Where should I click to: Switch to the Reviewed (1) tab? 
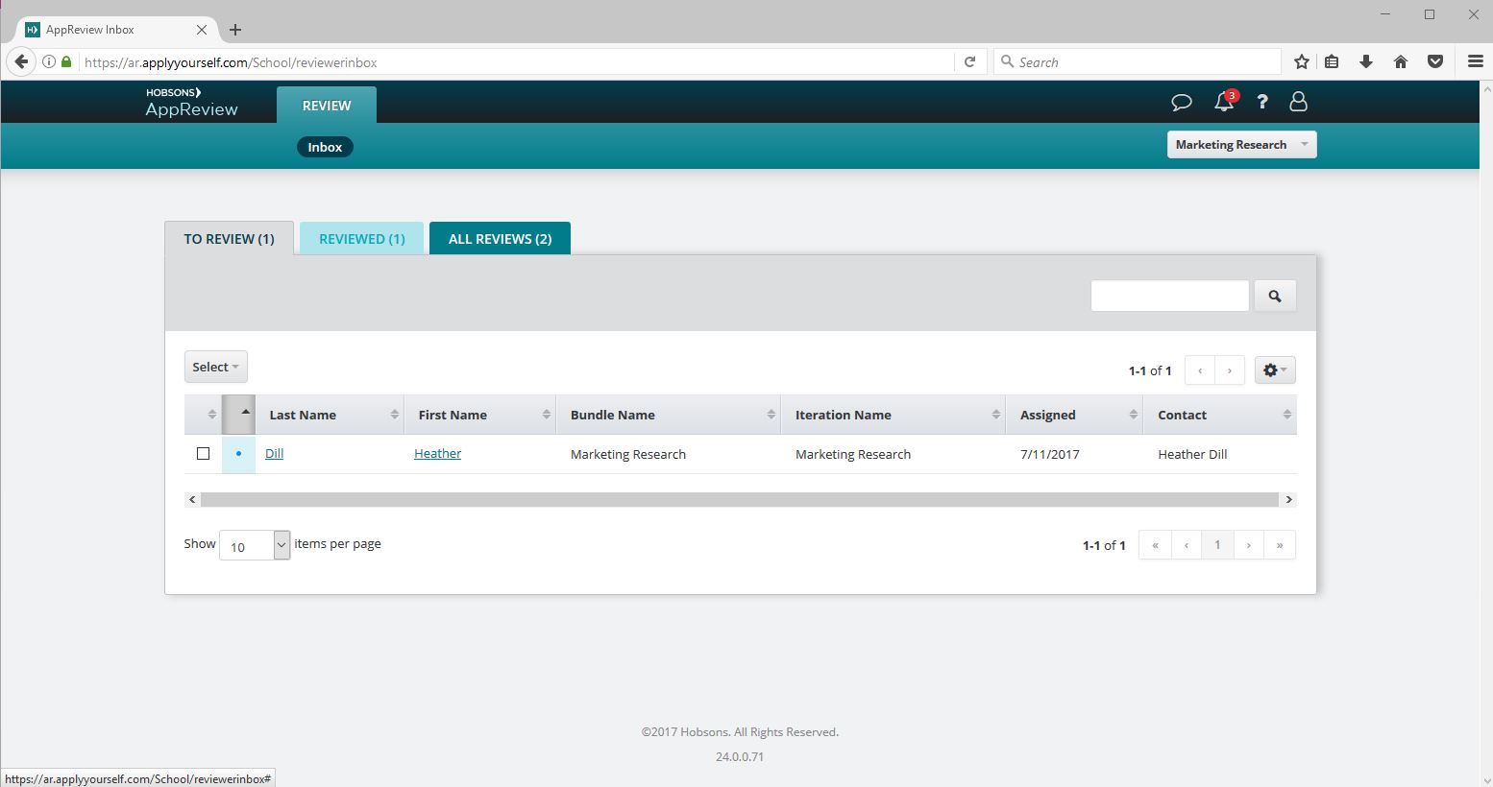361,239
